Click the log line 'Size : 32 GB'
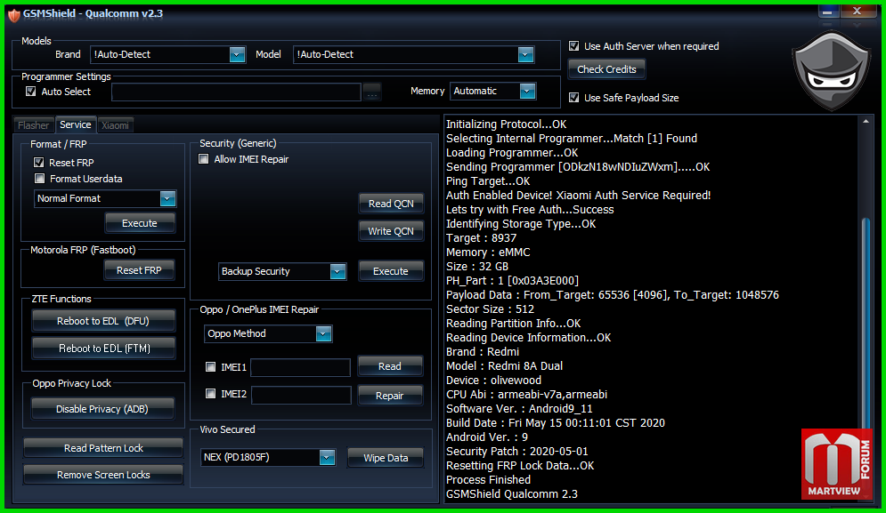Screen dimensions: 886x513 [477, 267]
